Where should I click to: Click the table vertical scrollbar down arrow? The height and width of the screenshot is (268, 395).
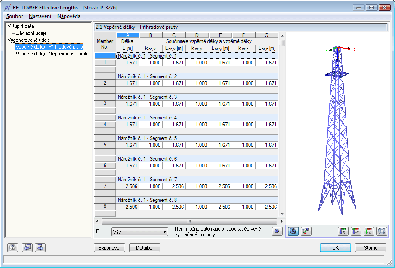pos(282,214)
